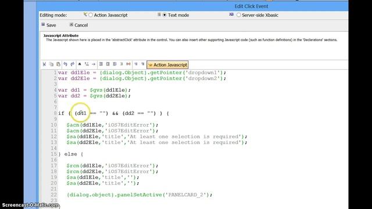Click '$acn' on line 10
The image size is (372, 209).
coord(73,125)
